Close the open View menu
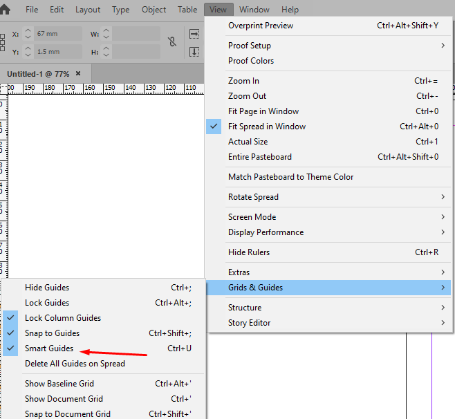Image resolution: width=455 pixels, height=419 pixels. [x=219, y=10]
